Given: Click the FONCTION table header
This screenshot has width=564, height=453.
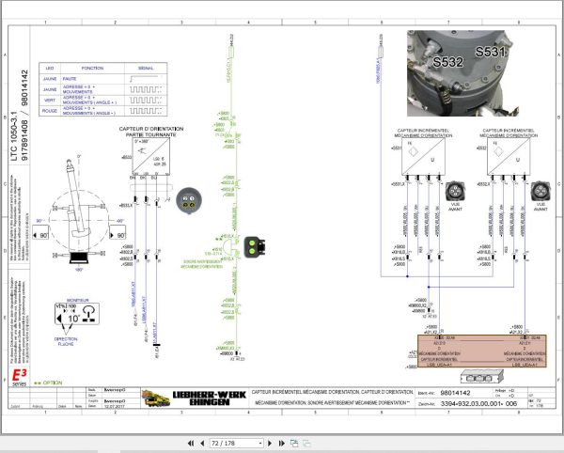Looking at the screenshot, I should pos(92,68).
